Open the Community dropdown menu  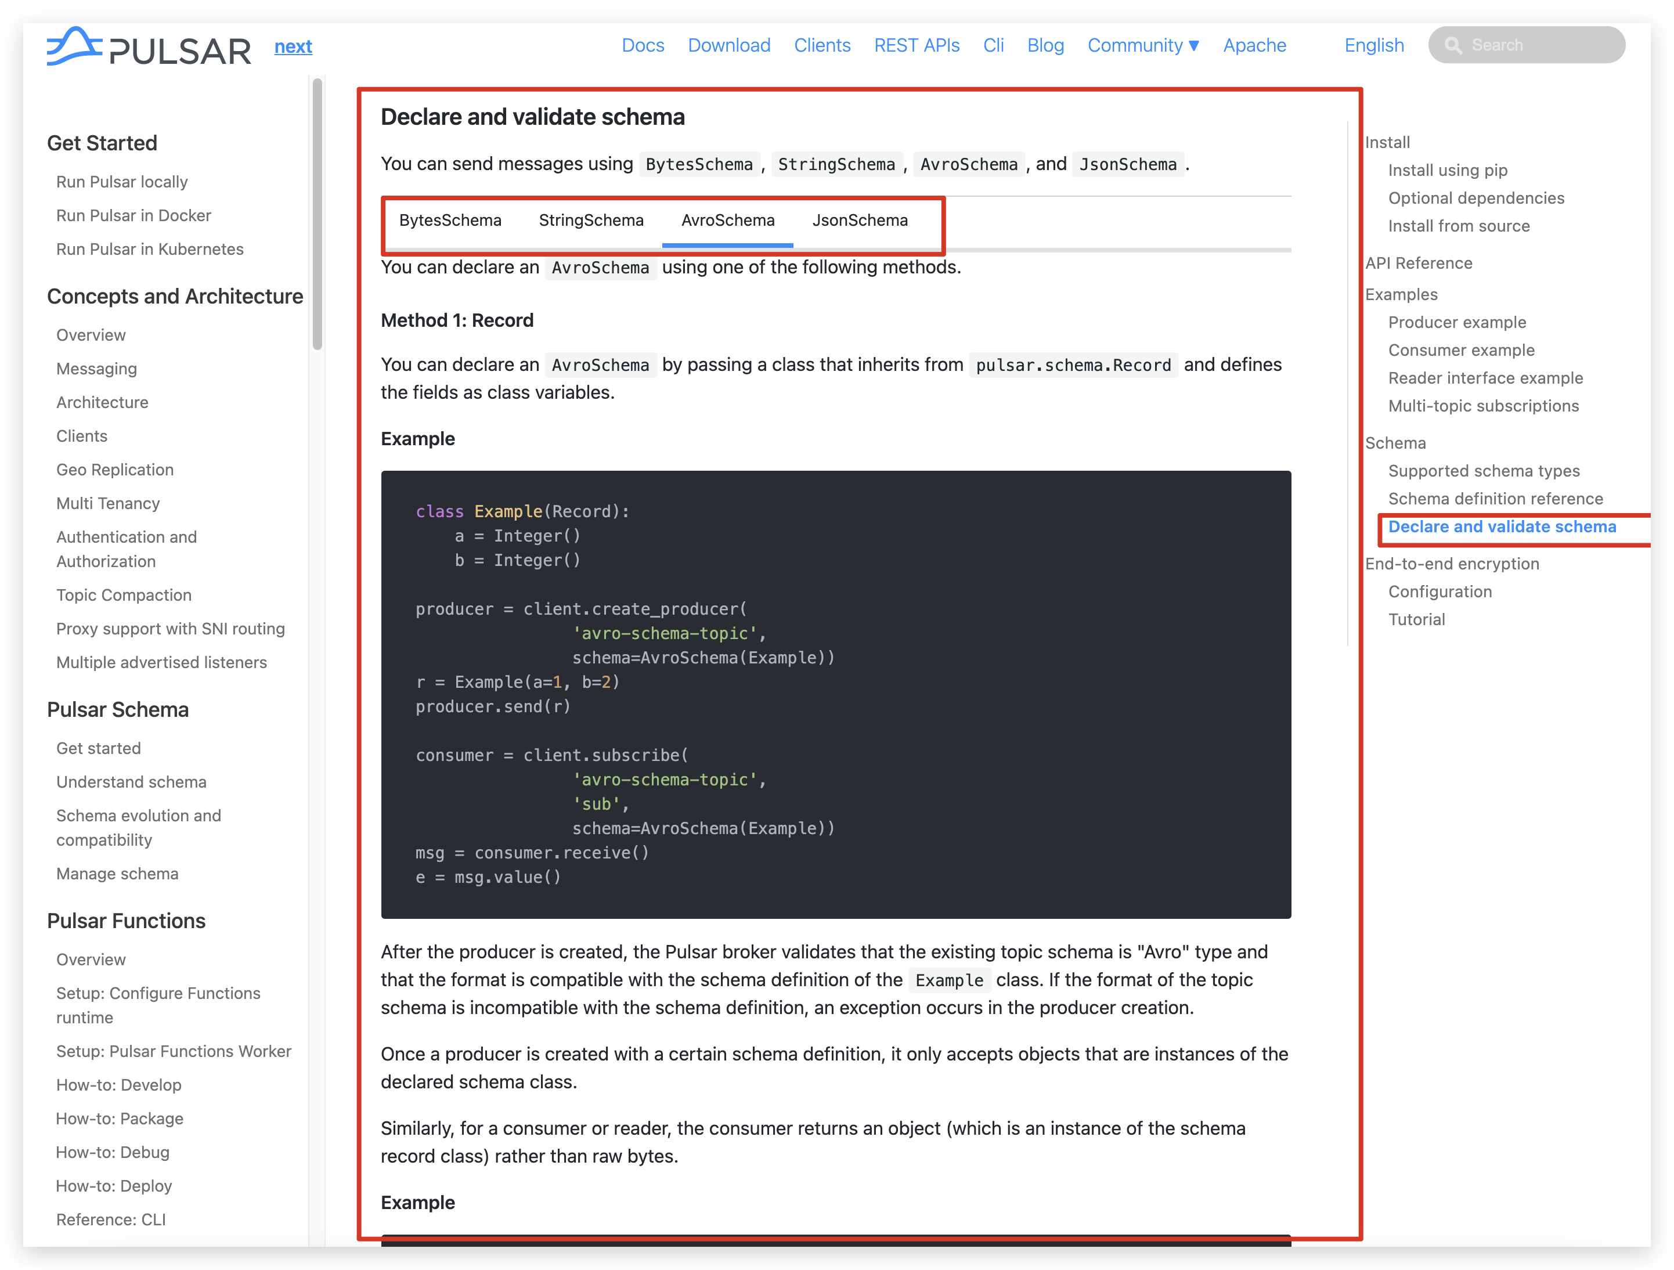(1143, 45)
